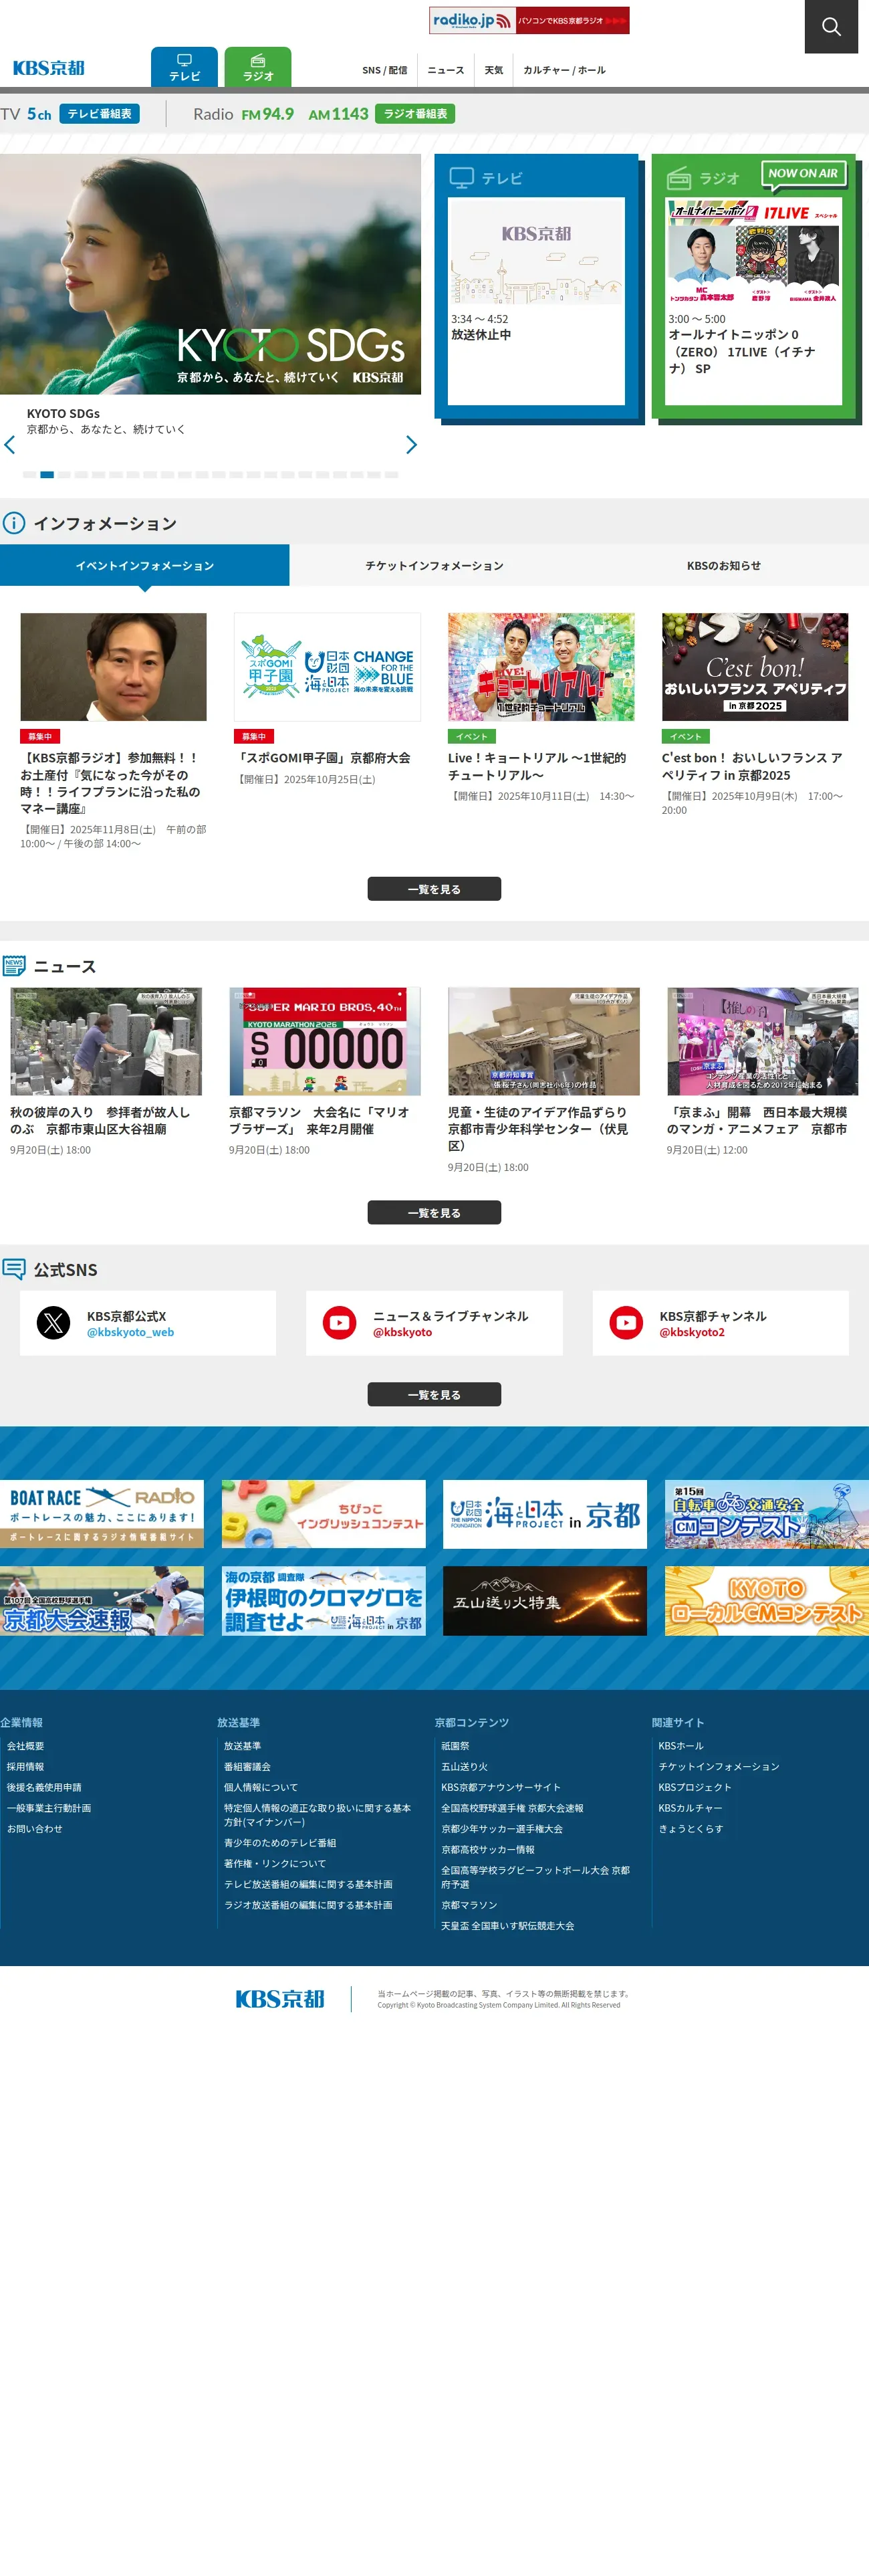Open オールナイトニッポン0 program thumbnail
The height and width of the screenshot is (2576, 869).
(x=754, y=251)
